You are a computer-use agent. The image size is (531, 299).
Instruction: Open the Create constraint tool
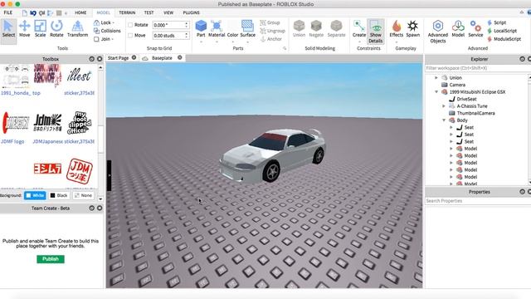coord(359,29)
